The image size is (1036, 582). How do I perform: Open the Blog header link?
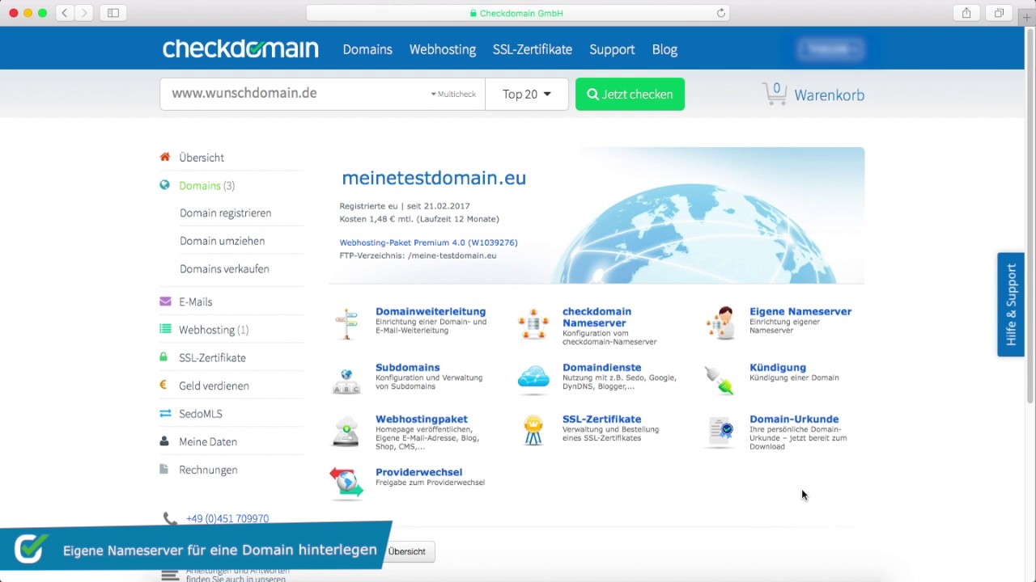click(x=664, y=49)
